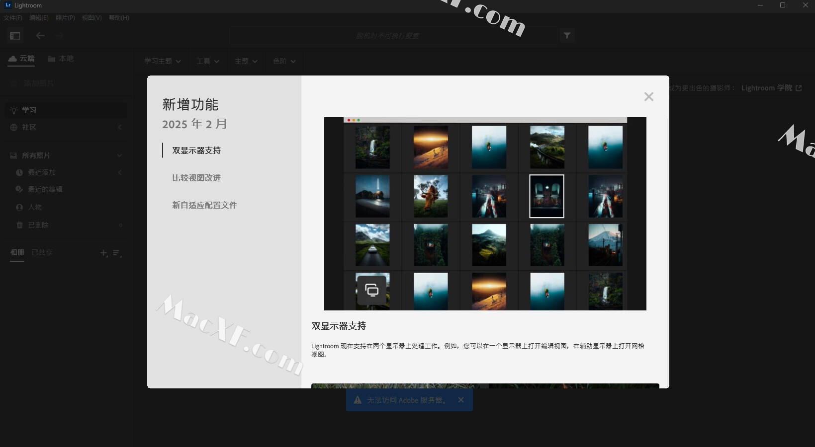Expand the 社区 arrow in the sidebar
This screenshot has height=447, width=815.
pyautogui.click(x=120, y=128)
